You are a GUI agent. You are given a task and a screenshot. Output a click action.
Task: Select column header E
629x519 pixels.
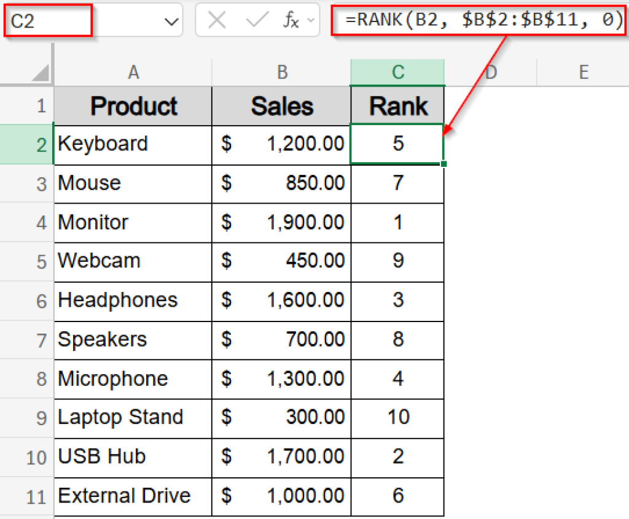(x=582, y=72)
